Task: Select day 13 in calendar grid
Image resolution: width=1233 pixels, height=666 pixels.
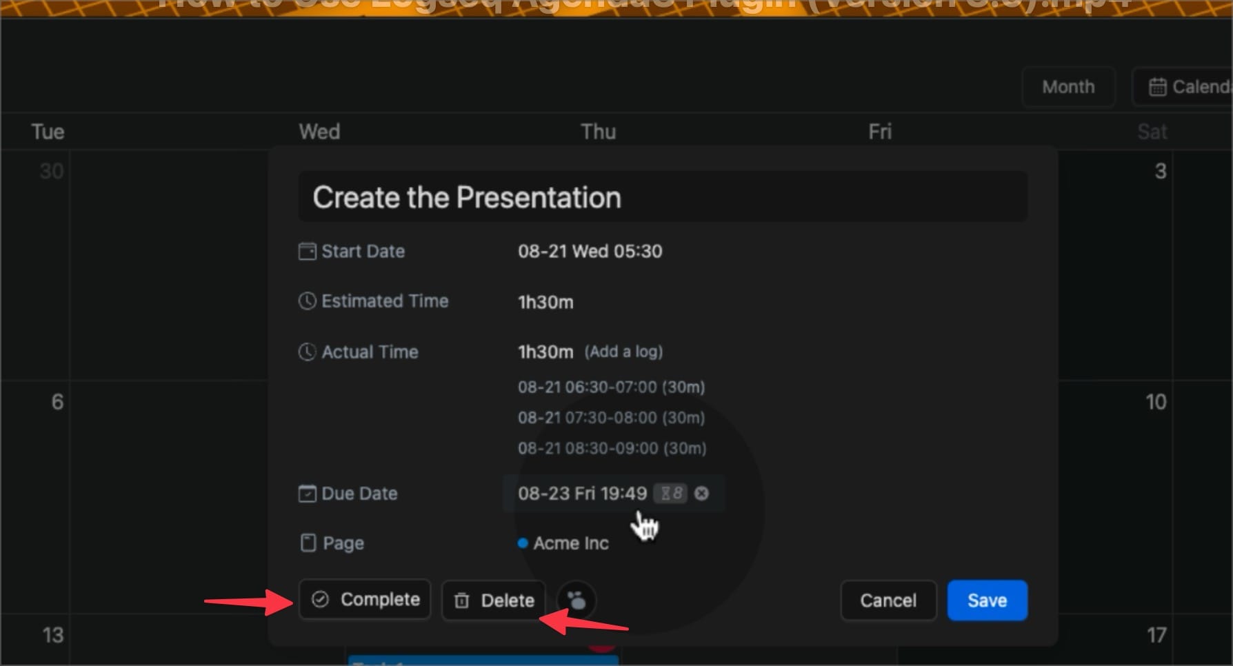Action: (x=53, y=635)
